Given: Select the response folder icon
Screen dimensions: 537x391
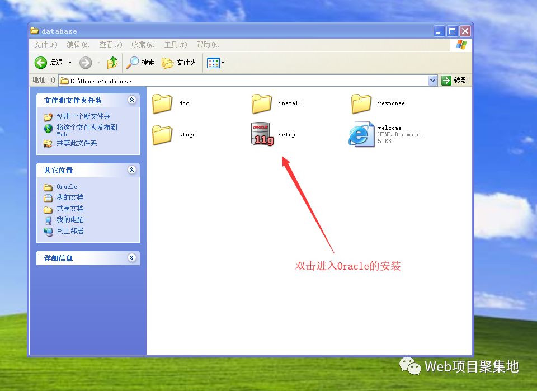Looking at the screenshot, I should click(x=361, y=103).
